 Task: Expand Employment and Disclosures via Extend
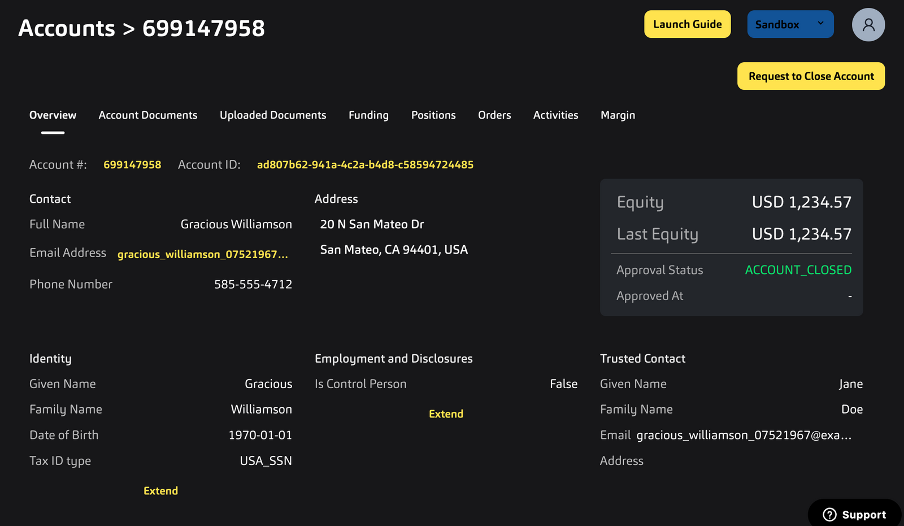pyautogui.click(x=446, y=413)
